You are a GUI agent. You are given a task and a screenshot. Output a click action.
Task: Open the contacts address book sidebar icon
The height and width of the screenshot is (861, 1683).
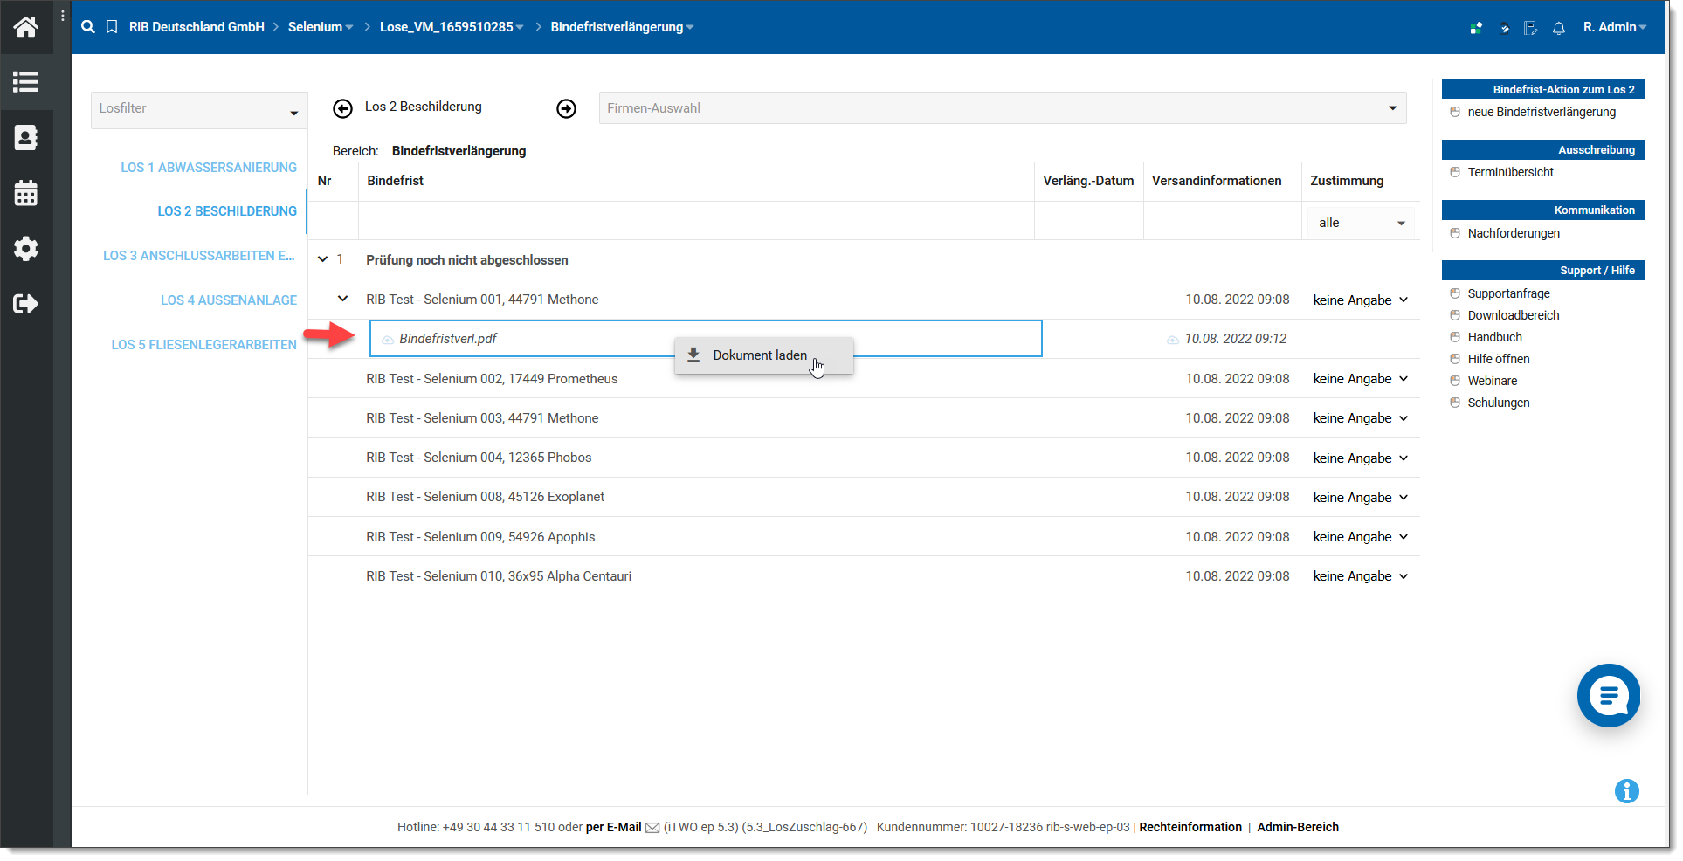[x=26, y=137]
